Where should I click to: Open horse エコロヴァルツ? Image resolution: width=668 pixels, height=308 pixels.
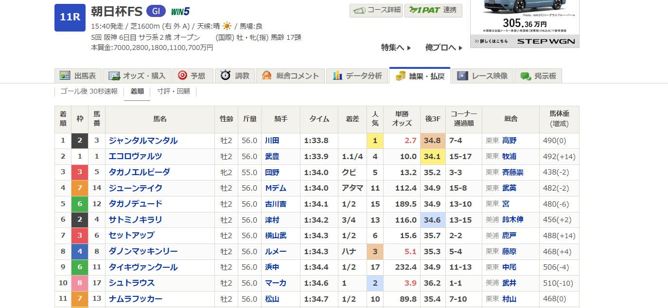[x=135, y=156]
